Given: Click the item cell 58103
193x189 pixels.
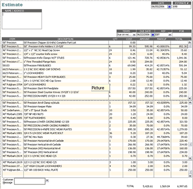Looking at the screenshot, I should pyautogui.click(x=13, y=66).
